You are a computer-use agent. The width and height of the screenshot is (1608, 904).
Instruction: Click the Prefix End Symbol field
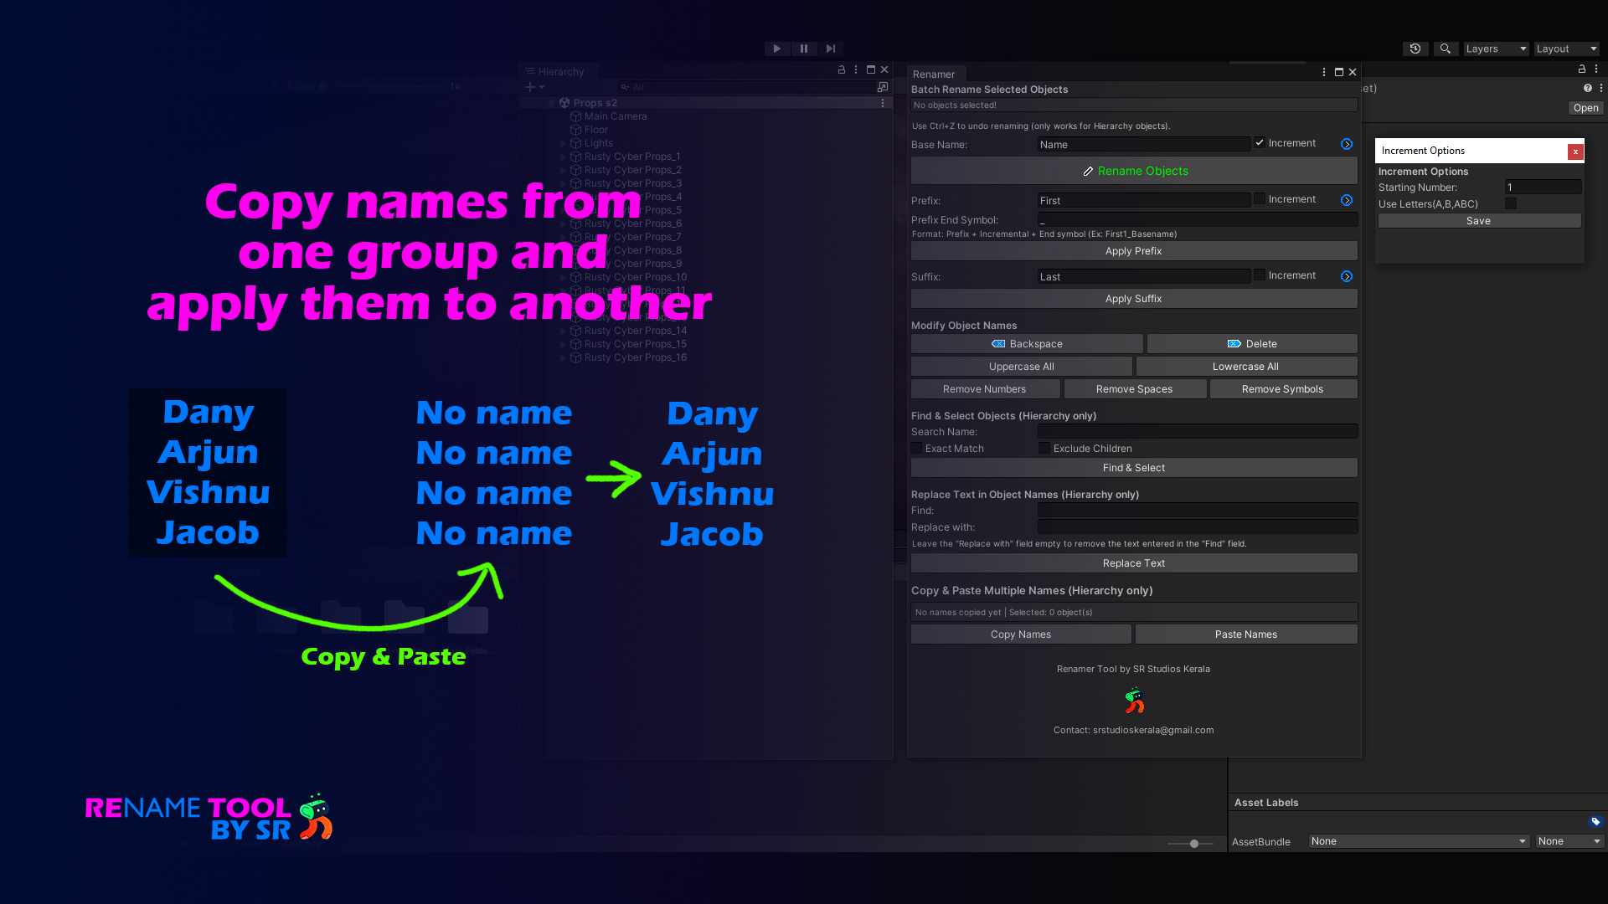tap(1198, 220)
